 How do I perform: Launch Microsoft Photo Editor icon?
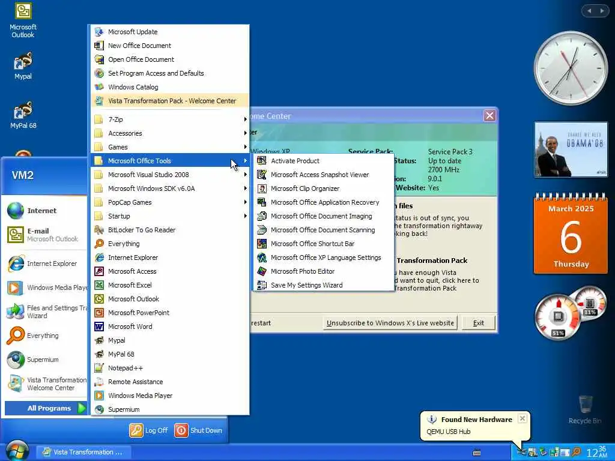[x=262, y=271]
